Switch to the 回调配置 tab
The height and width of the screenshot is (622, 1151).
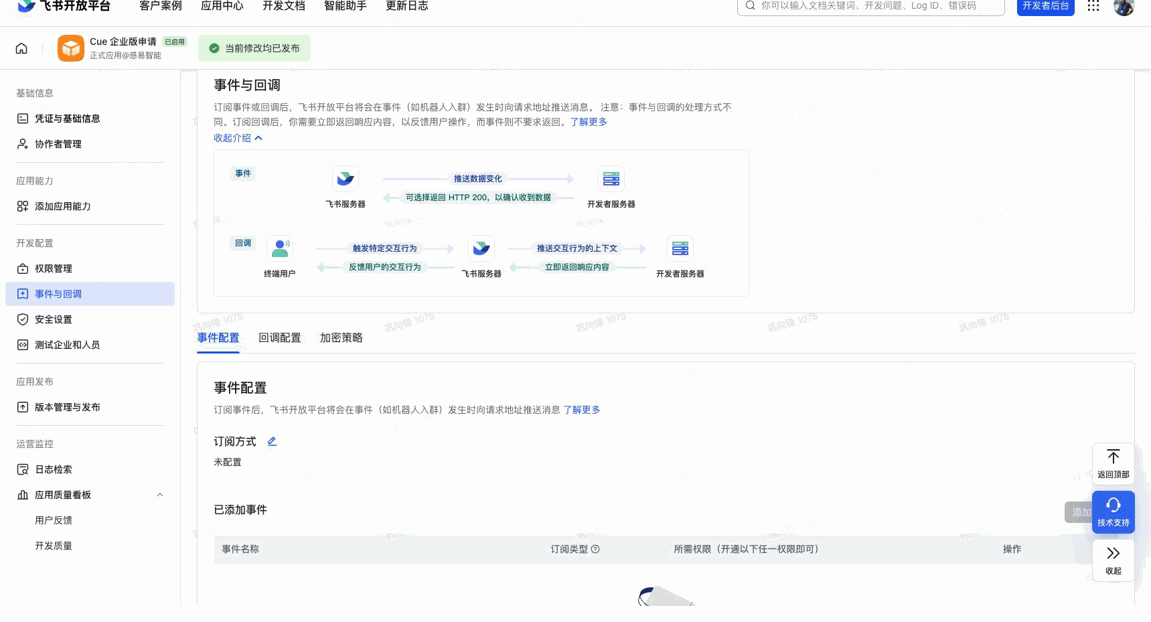(x=280, y=338)
